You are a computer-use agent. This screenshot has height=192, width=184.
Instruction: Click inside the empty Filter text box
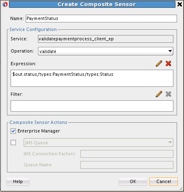92,106
